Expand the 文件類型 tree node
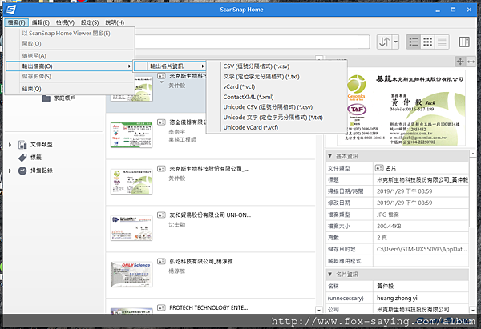 click(10, 145)
